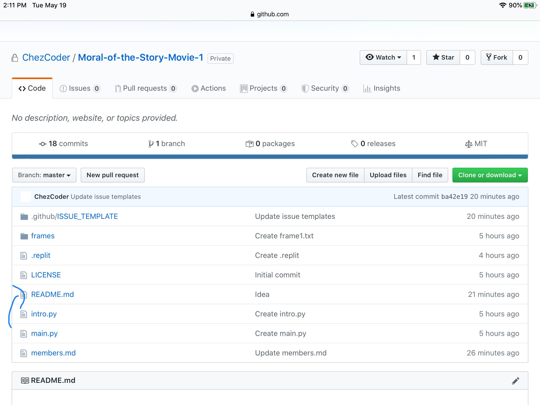Open the Moral-of-the-Story-Movie-1 repo link
Screen dimensions: 540x405
tap(141, 57)
